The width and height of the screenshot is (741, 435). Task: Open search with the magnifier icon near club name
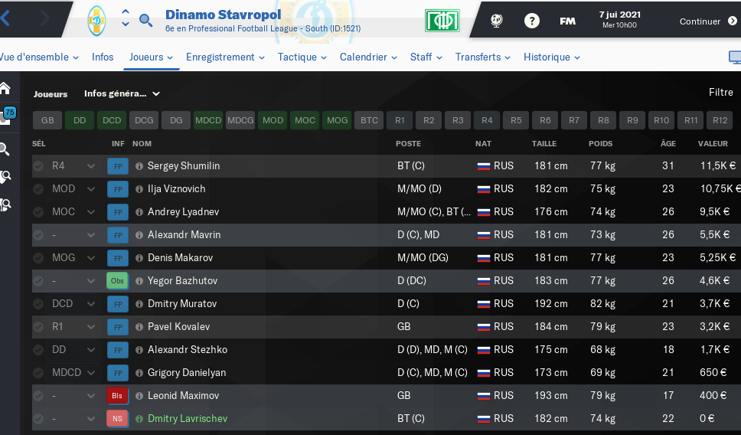click(145, 21)
